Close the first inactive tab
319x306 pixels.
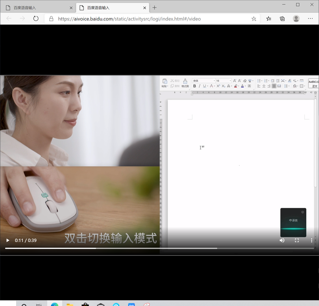[x=71, y=7]
